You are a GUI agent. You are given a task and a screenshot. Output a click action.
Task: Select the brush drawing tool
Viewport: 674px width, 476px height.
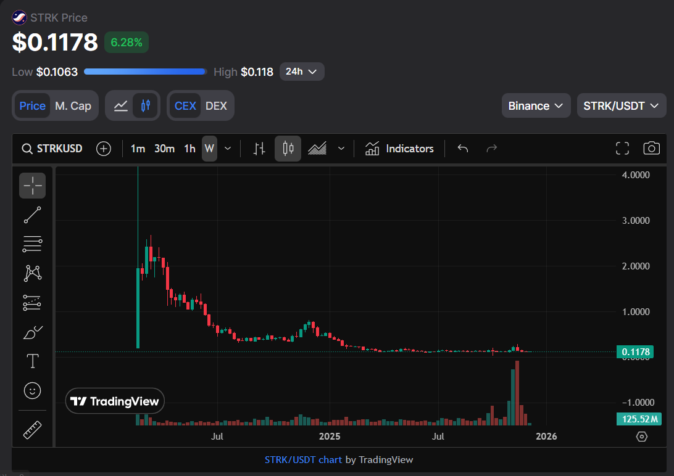click(x=32, y=332)
